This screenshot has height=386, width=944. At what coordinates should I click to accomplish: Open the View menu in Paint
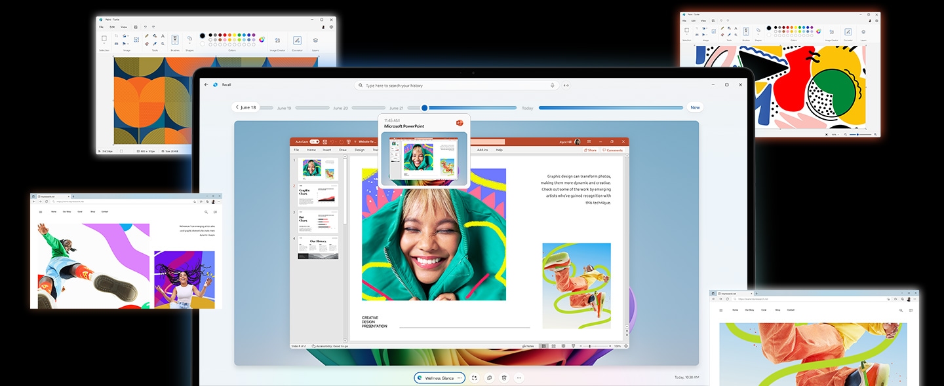124,27
